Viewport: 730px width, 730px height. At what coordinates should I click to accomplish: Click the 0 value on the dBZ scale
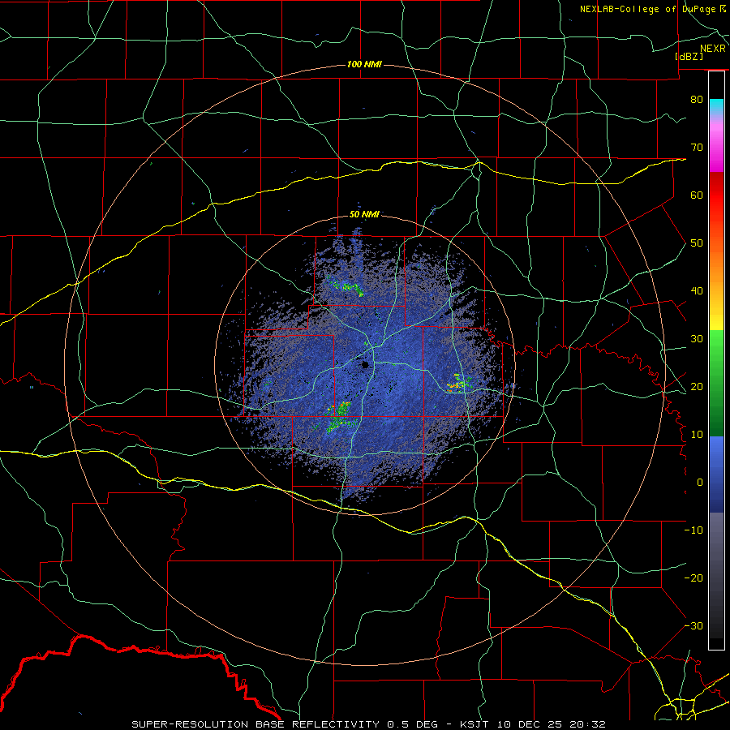pos(700,483)
